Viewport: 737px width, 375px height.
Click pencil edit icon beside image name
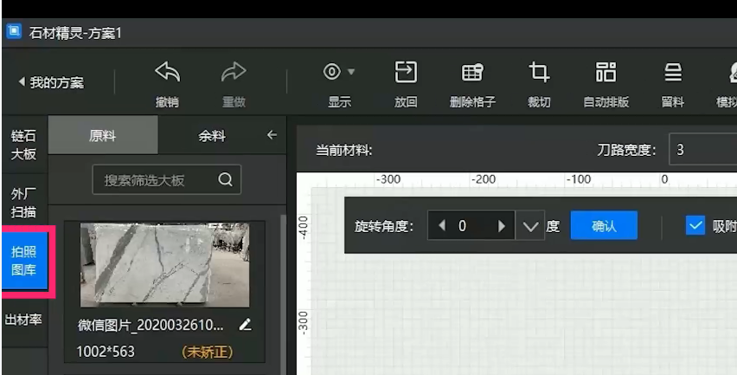[x=245, y=325]
